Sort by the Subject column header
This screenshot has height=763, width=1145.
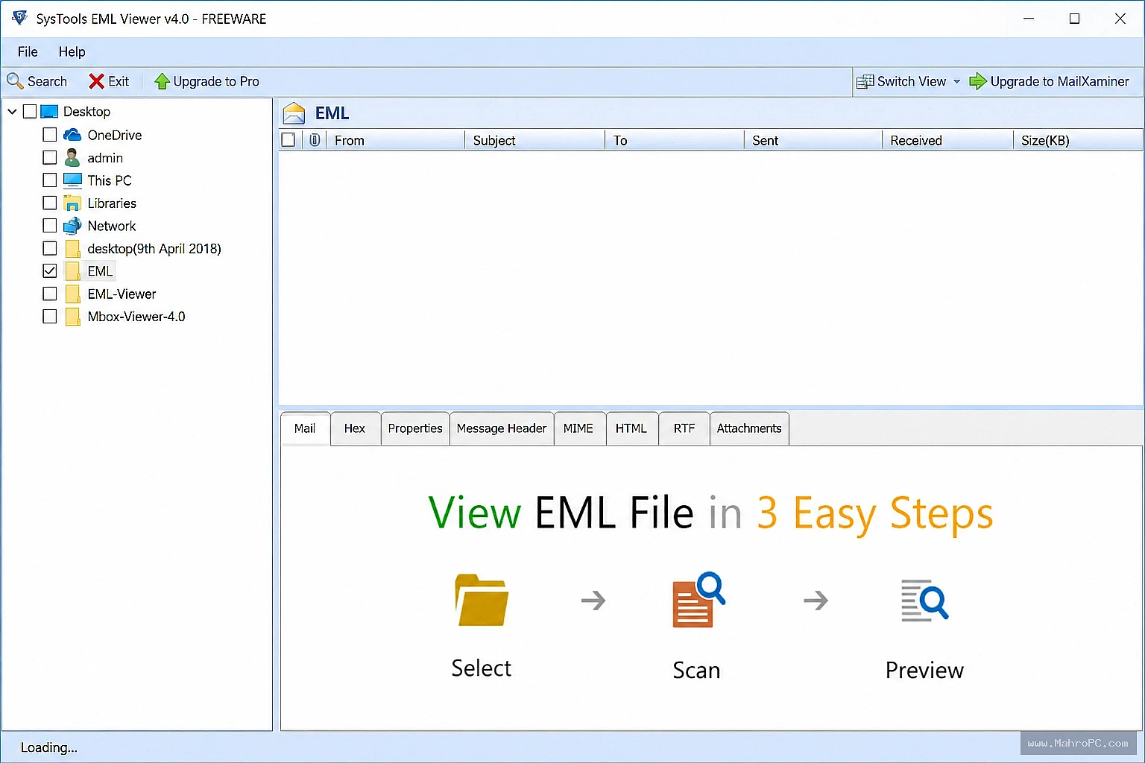point(534,140)
